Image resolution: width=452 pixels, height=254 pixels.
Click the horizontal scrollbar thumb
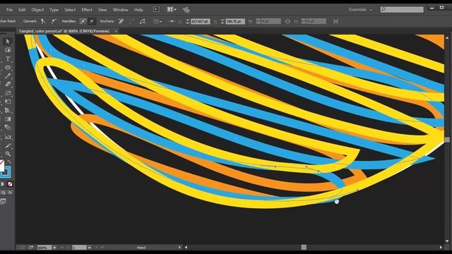point(304,248)
